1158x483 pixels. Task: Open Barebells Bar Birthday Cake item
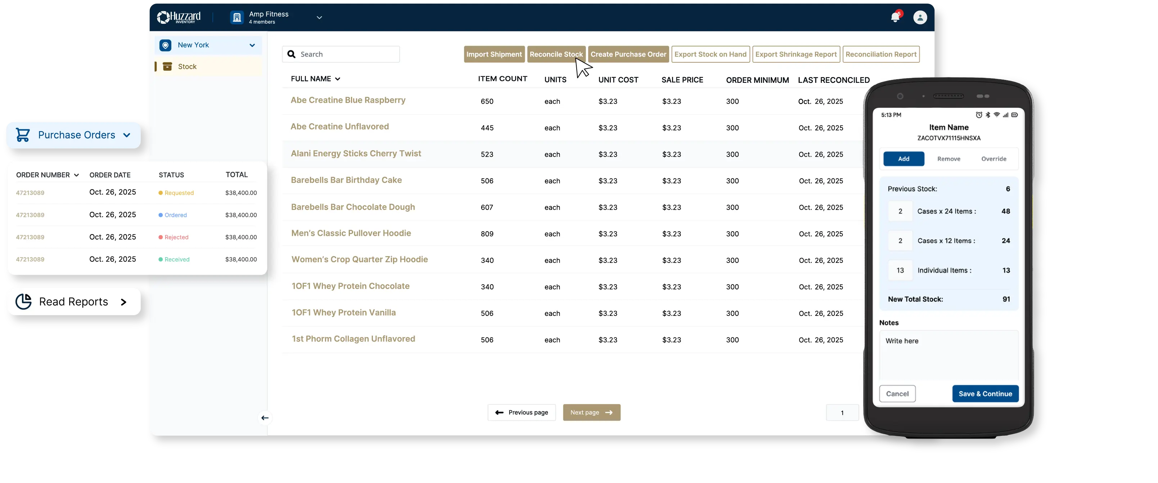coord(346,180)
